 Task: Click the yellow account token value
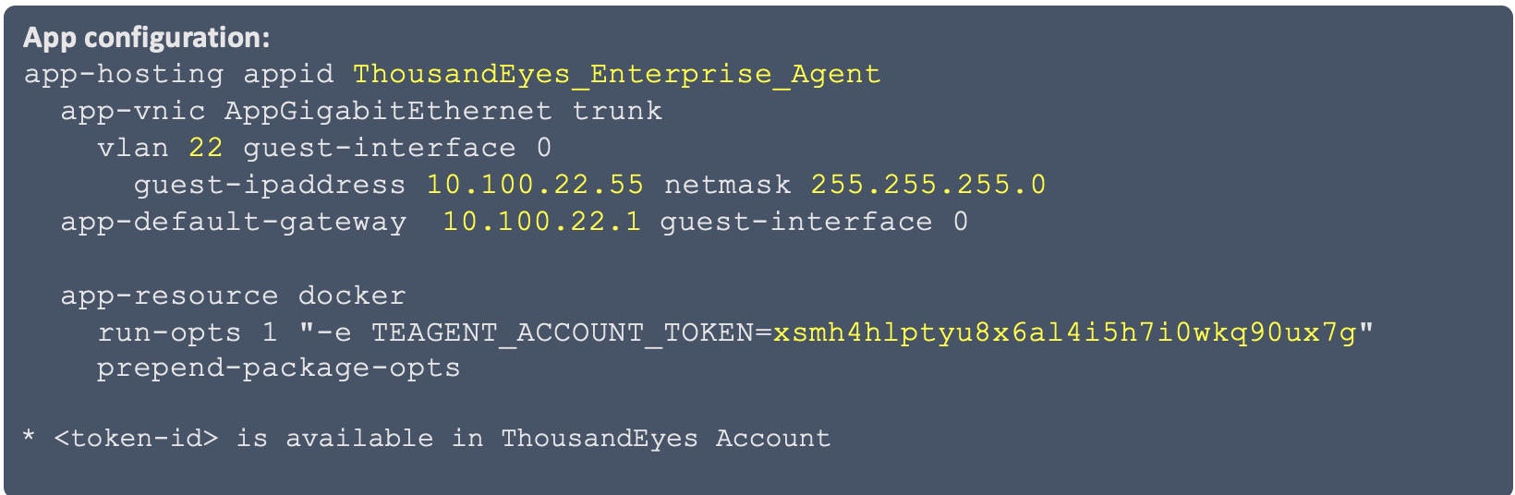click(1064, 332)
